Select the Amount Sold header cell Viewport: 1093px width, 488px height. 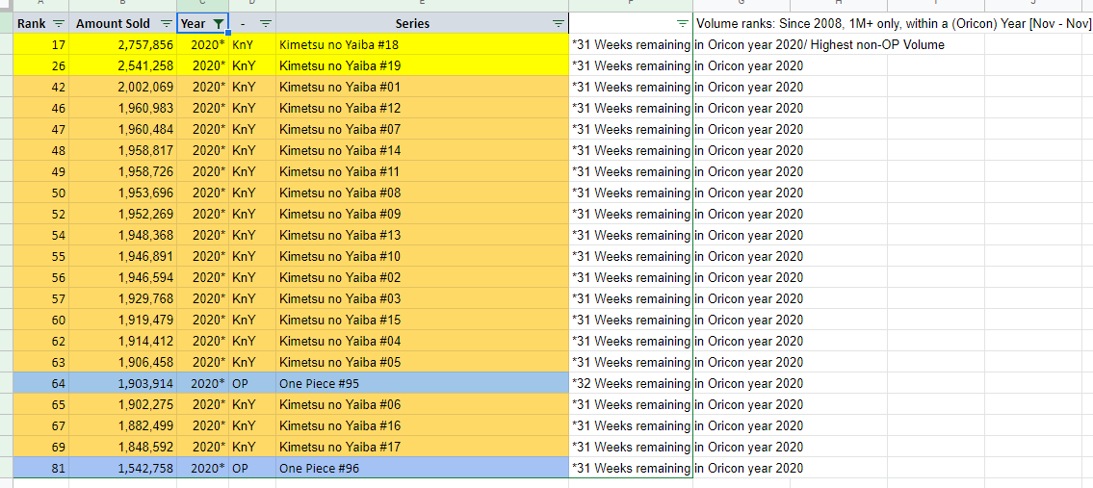(122, 24)
